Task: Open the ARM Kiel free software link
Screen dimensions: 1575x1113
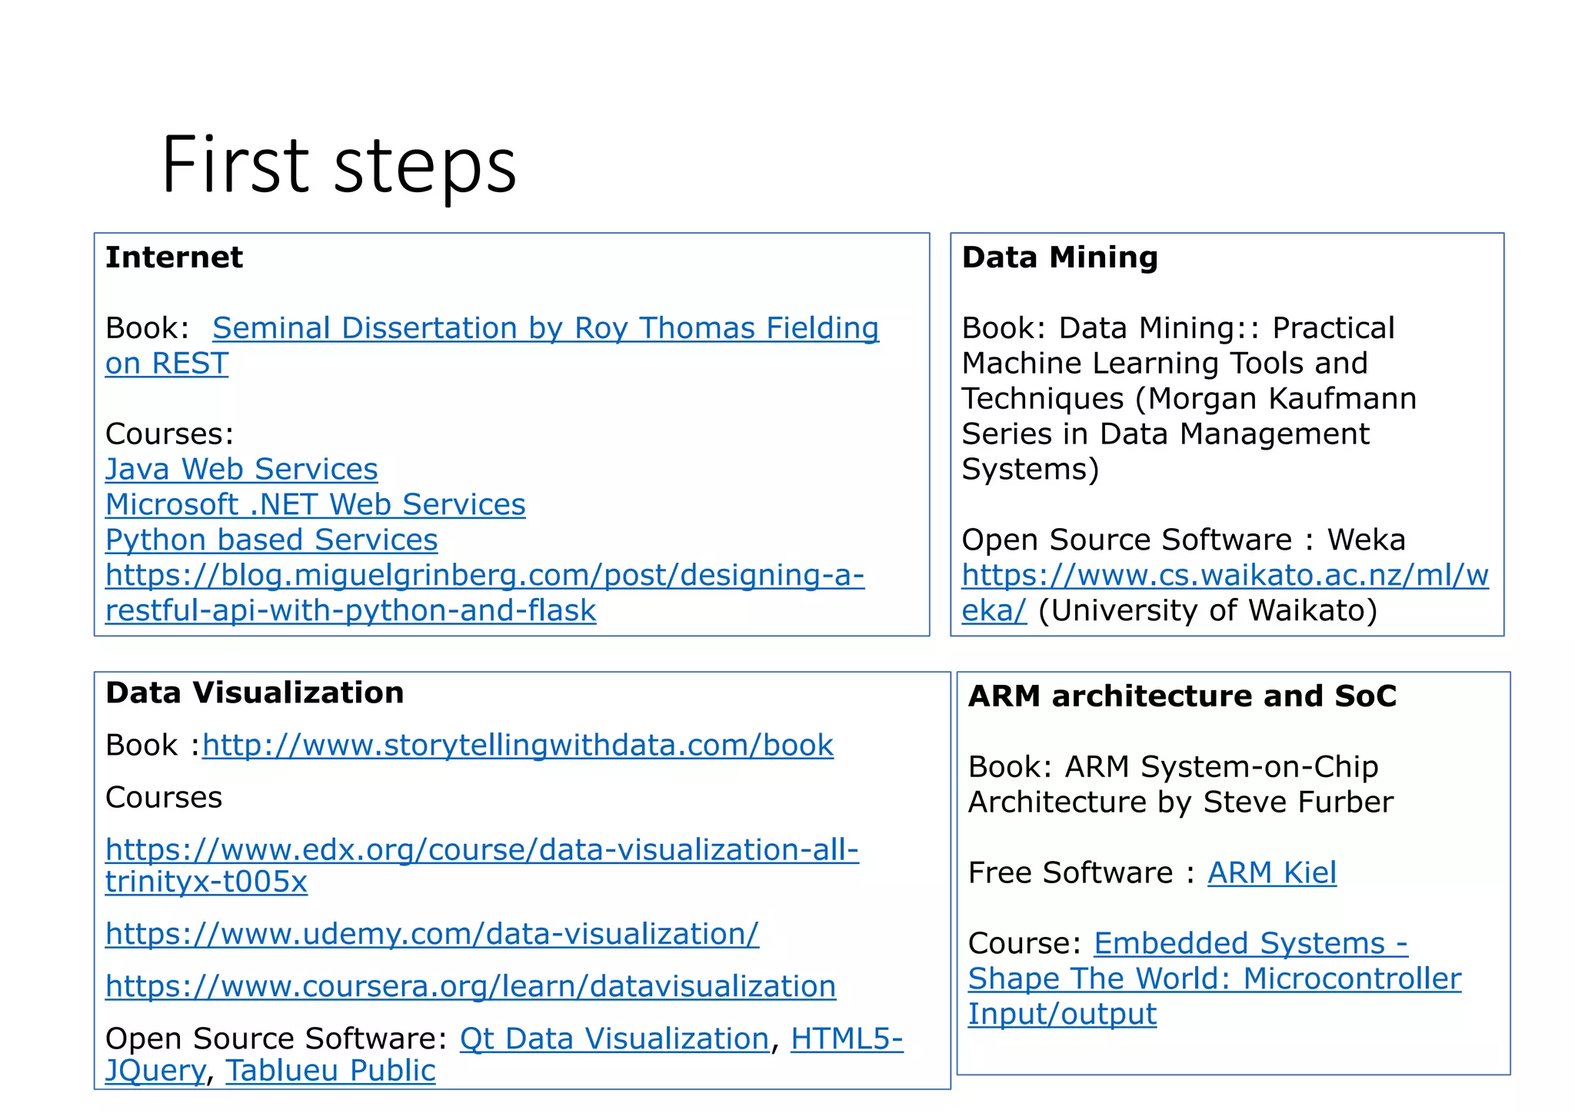Action: [x=1272, y=872]
